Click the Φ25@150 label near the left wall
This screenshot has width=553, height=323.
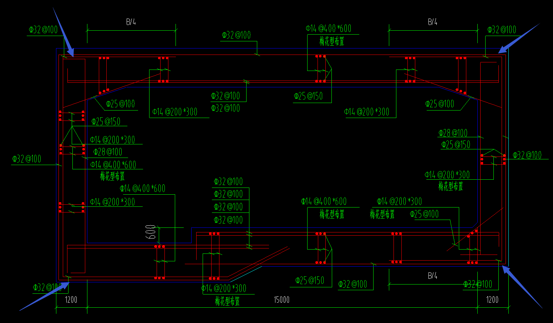106,122
